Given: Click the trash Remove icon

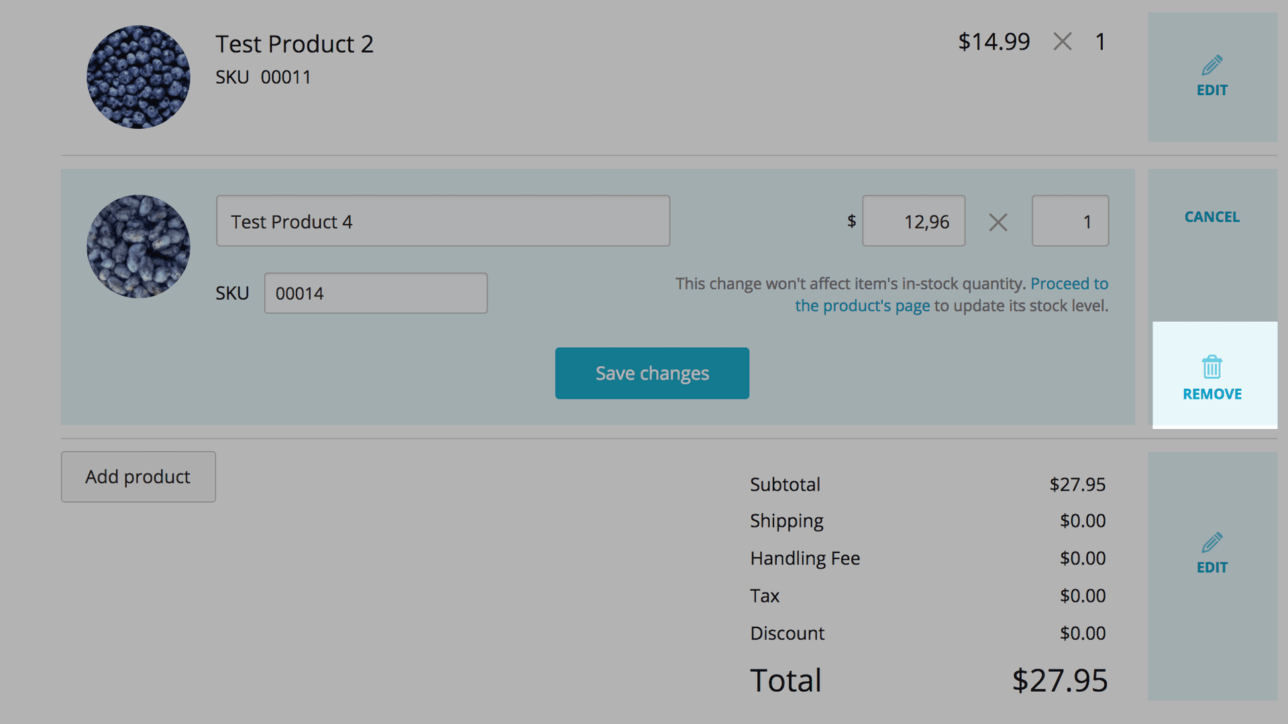Looking at the screenshot, I should click(x=1212, y=367).
